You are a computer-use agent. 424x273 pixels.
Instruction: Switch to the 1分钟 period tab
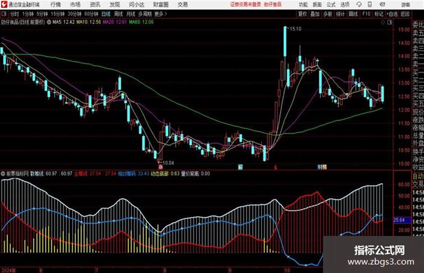(27, 14)
